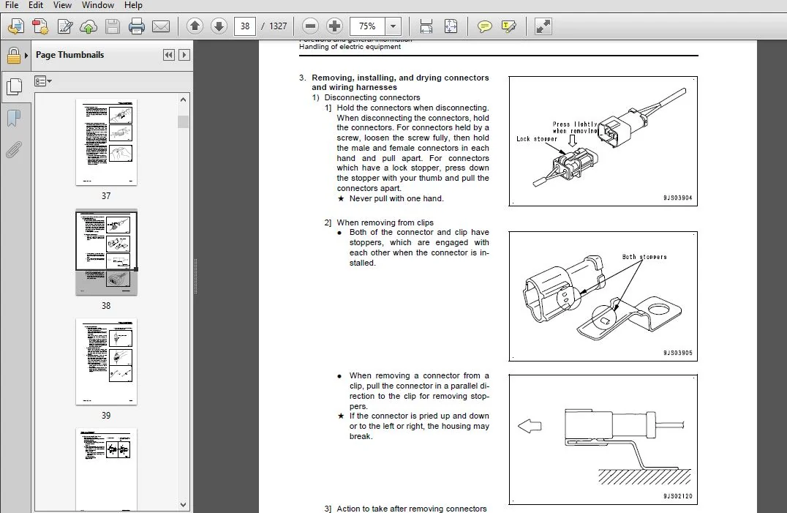This screenshot has height=513, width=787.
Task: Expand the arrow beside the padlock
Action: (26, 55)
